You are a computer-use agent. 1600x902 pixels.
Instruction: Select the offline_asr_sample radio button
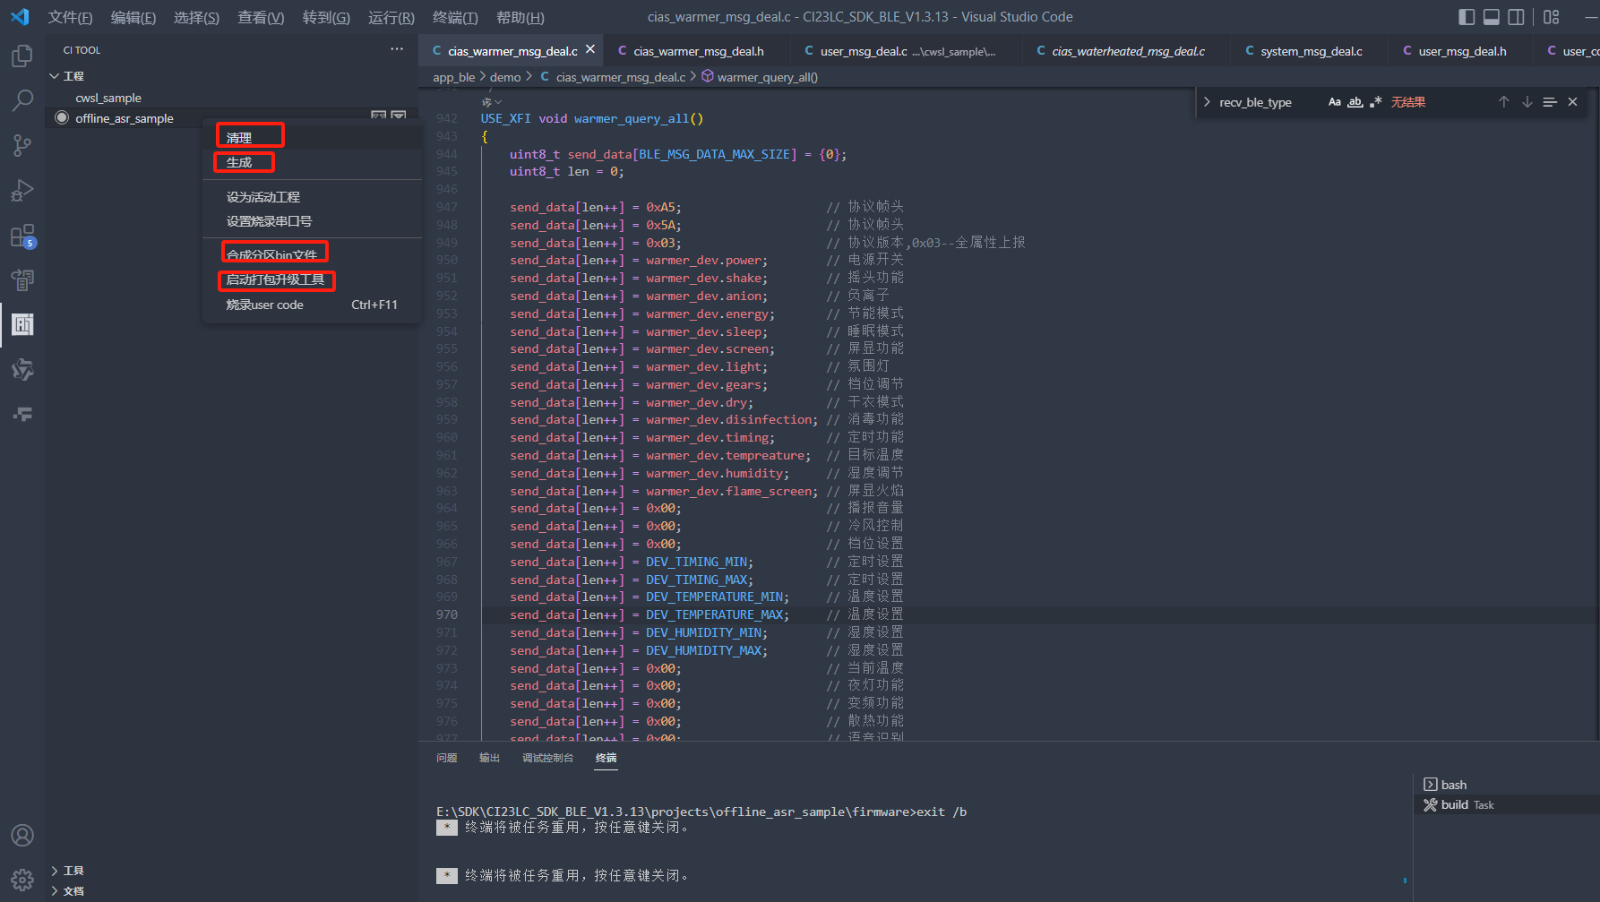(62, 118)
